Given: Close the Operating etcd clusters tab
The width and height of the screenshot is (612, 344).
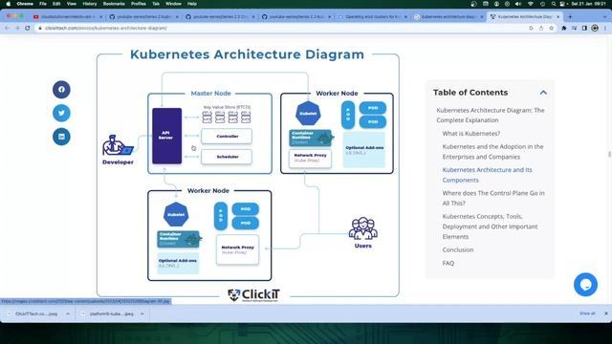Looking at the screenshot, I should click(405, 17).
